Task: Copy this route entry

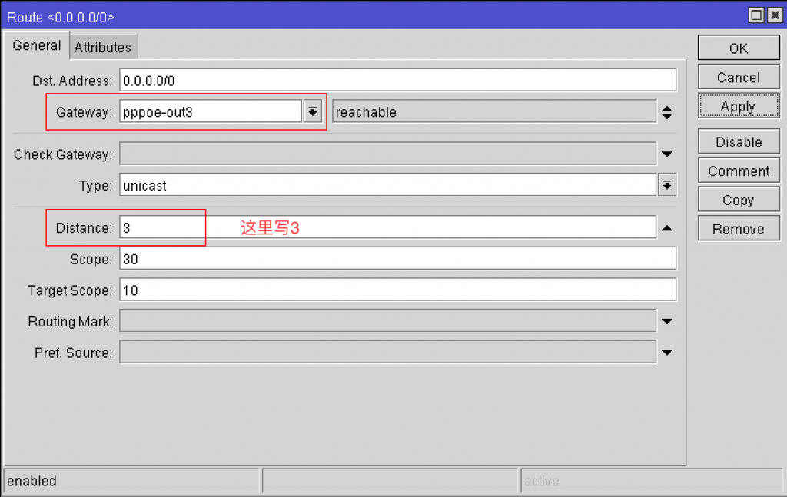Action: click(739, 200)
